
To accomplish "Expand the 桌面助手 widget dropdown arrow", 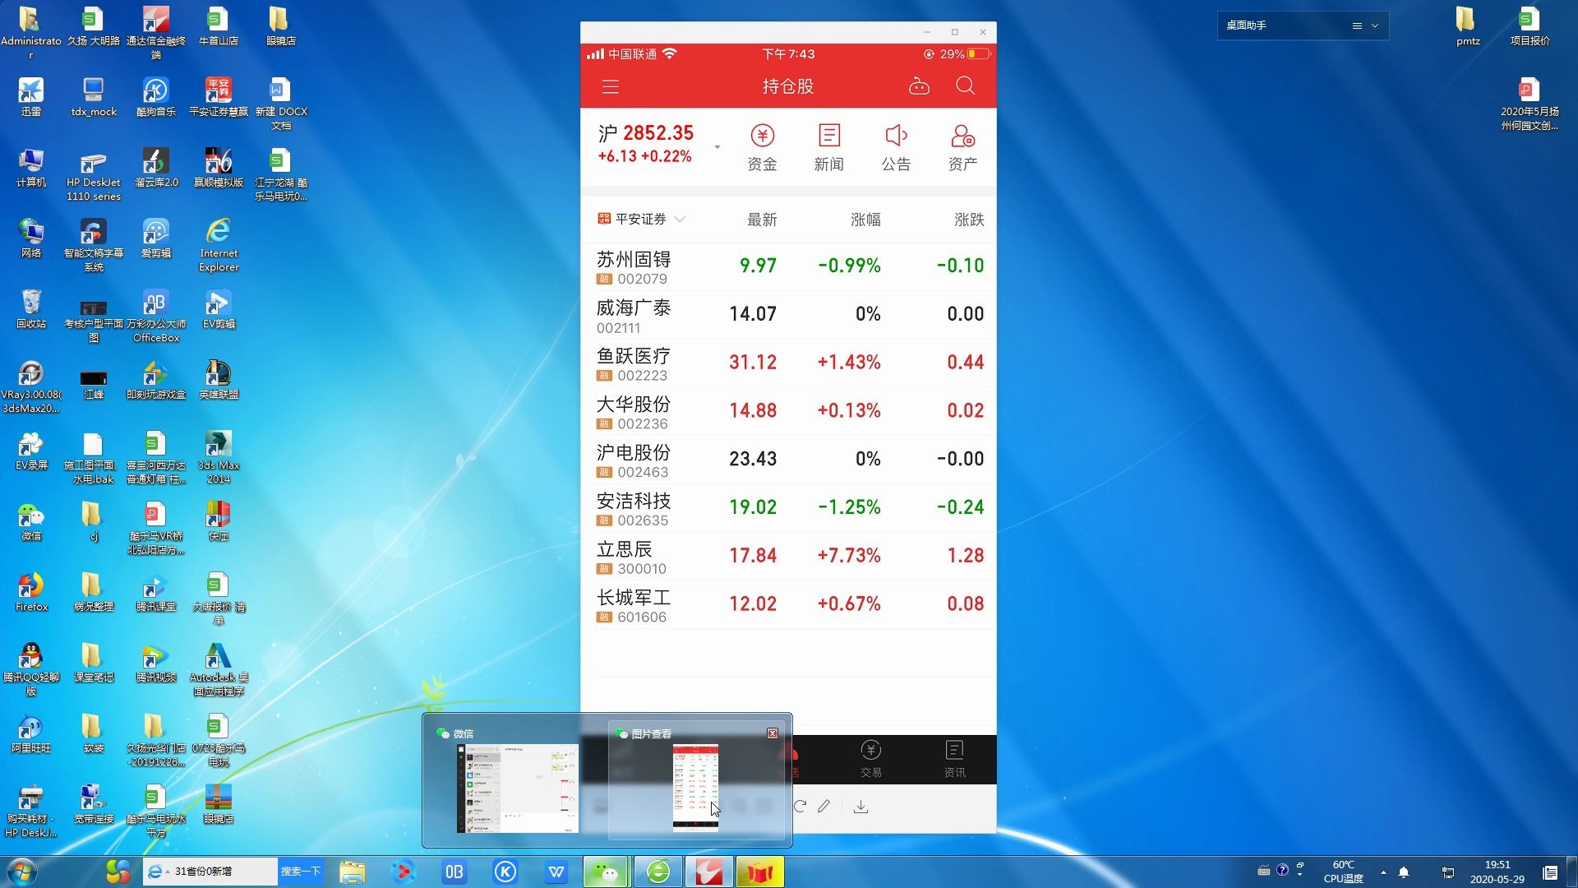I will pos(1375,25).
